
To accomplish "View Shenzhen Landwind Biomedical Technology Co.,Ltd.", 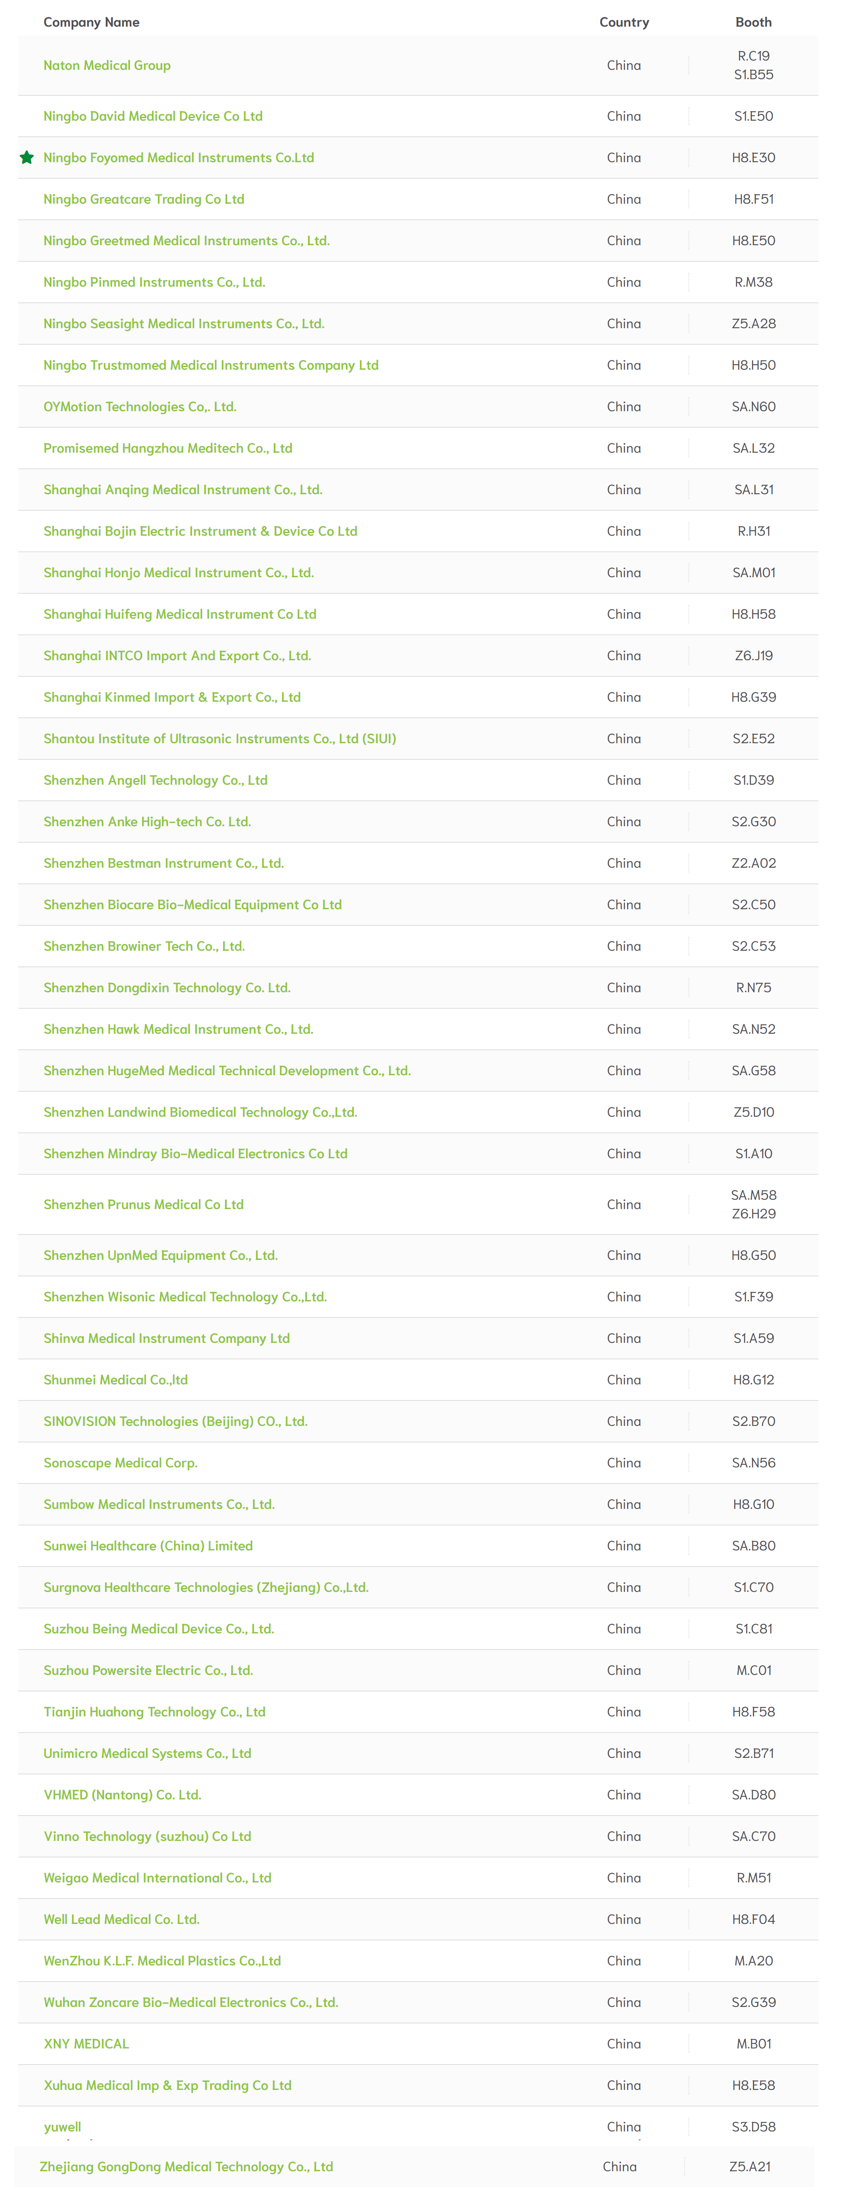I will point(200,1113).
